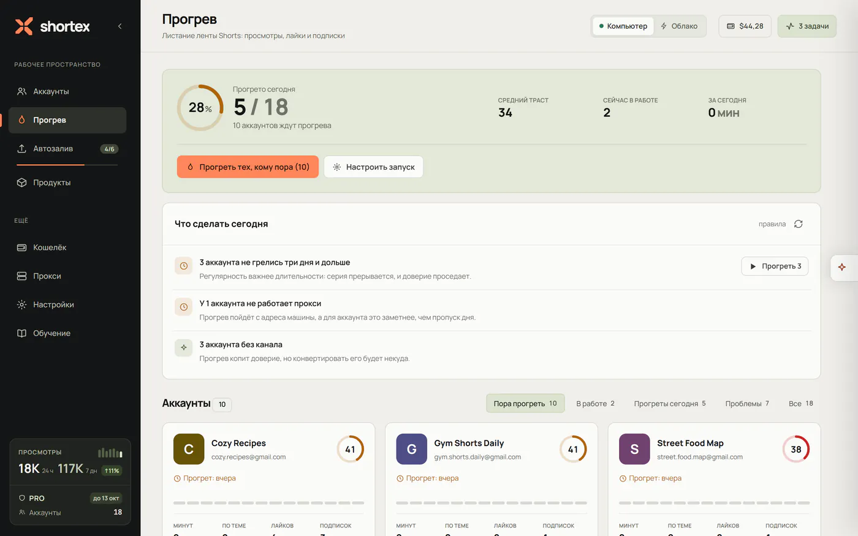
Task: Switch run mode to Компьютер
Action: point(623,26)
